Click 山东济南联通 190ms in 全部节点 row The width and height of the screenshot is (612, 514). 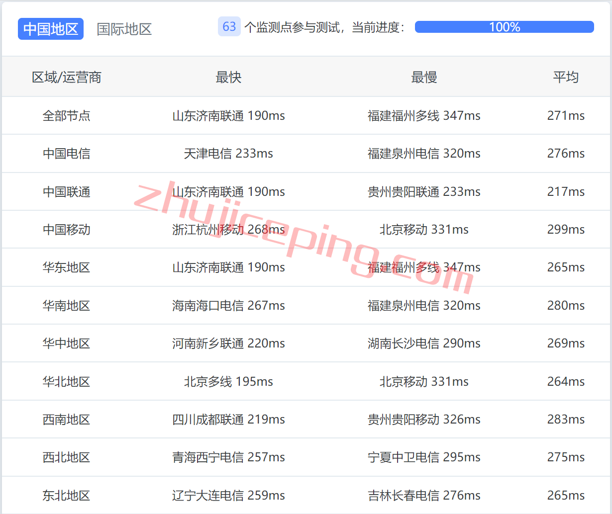click(x=228, y=116)
